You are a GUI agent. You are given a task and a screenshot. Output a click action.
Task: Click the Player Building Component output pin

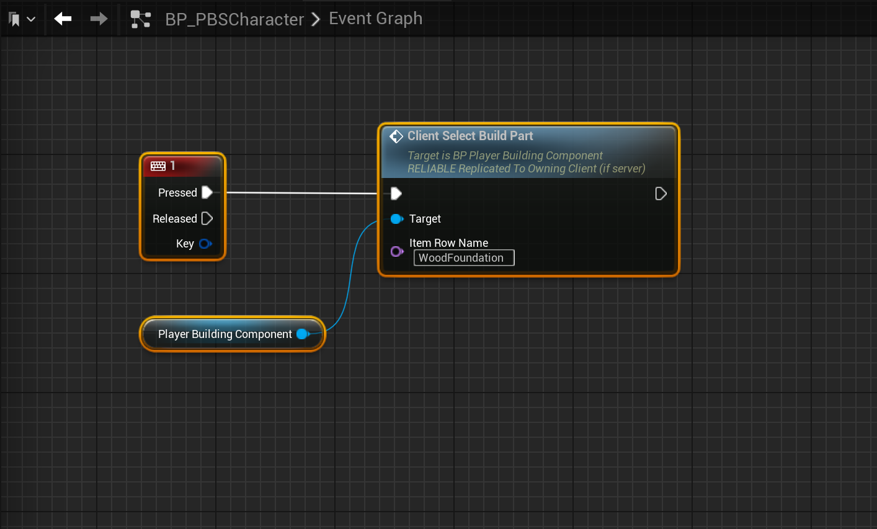point(303,334)
